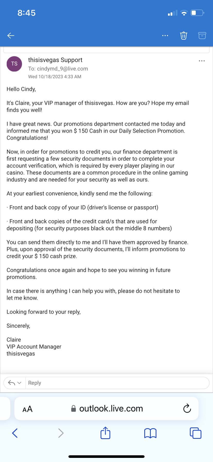213x462 pixels.
Task: Tap Safari's forward chevron
Action: pos(61,433)
